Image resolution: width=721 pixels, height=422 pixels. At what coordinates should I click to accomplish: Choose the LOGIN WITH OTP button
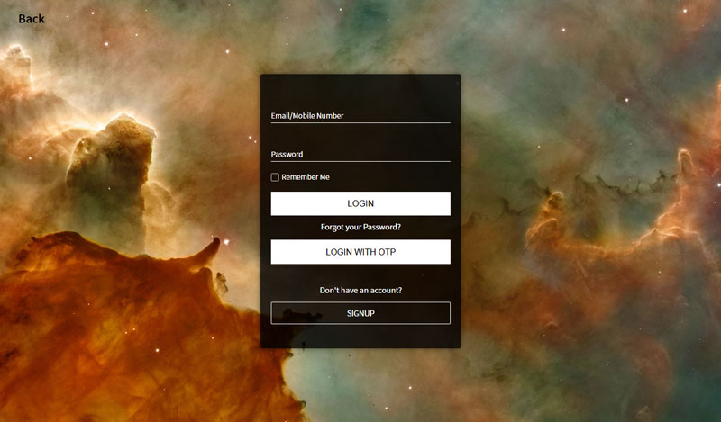click(x=360, y=252)
